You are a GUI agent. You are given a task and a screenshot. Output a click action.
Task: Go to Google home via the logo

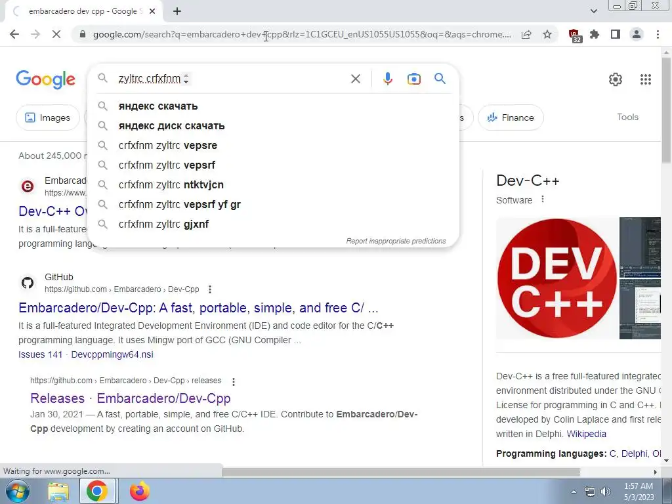click(45, 79)
